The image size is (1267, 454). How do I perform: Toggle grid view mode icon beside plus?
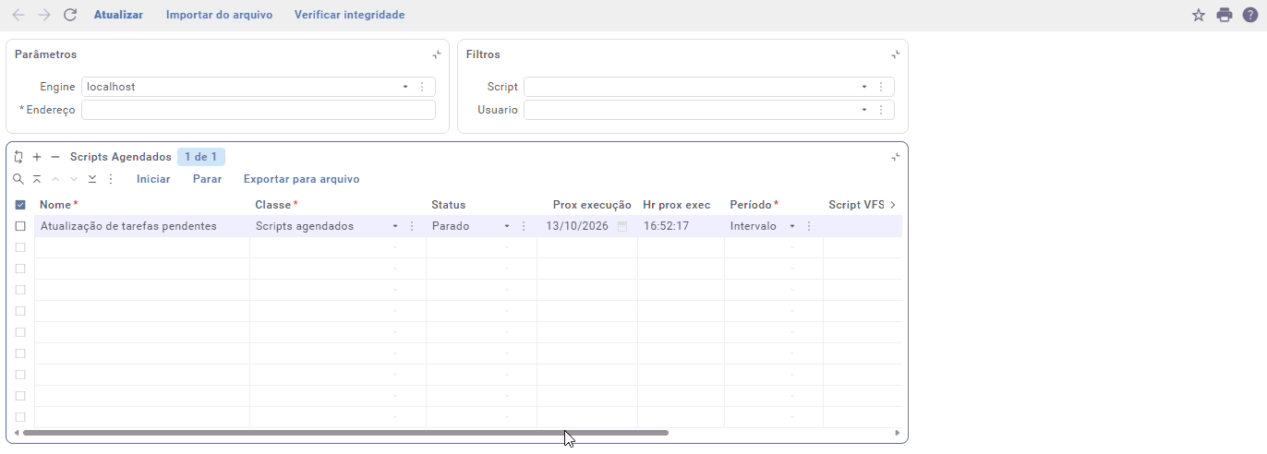coord(18,157)
